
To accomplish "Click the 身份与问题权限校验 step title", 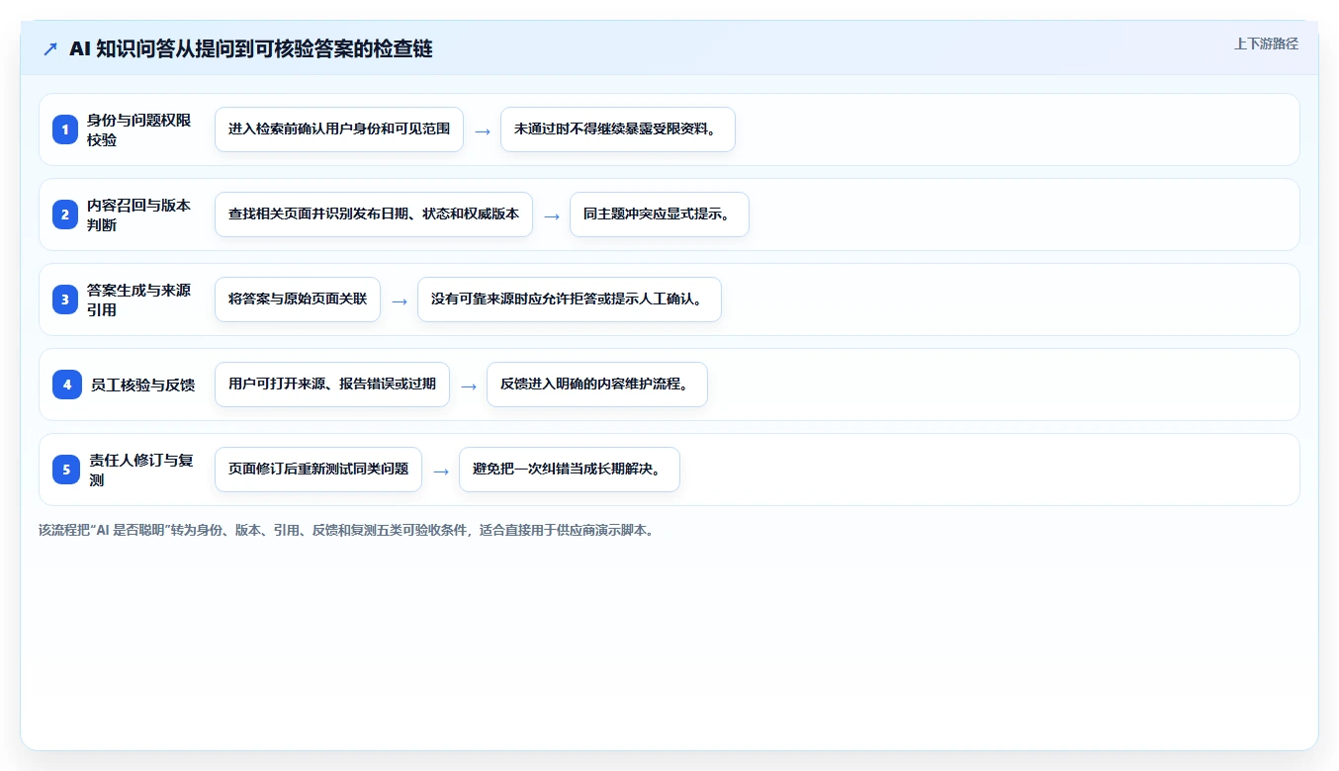I will (x=139, y=129).
